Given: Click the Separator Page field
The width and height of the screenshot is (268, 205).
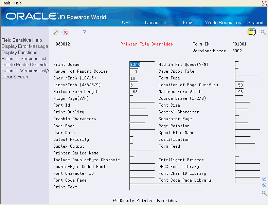Looking at the screenshot, I should (x=237, y=119).
